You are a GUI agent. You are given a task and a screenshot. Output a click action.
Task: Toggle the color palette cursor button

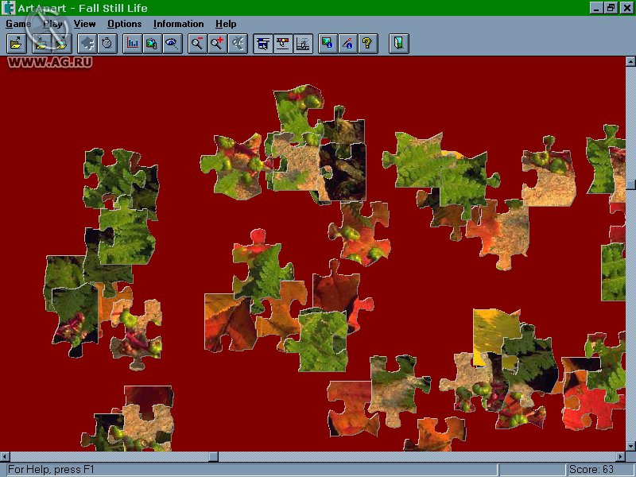click(283, 44)
